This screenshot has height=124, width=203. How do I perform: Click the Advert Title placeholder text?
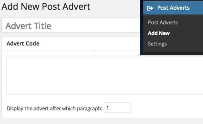(x=28, y=26)
